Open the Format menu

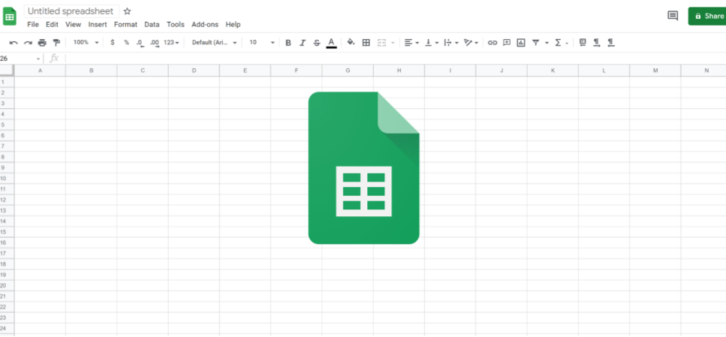[125, 25]
